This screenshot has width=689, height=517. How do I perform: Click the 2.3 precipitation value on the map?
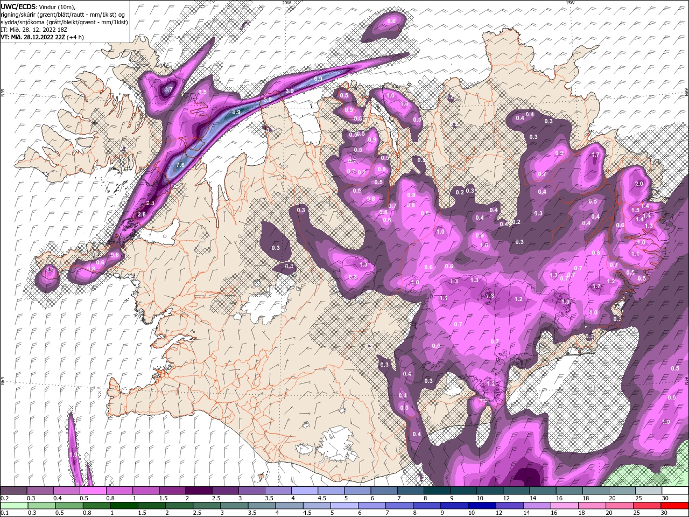click(x=150, y=203)
